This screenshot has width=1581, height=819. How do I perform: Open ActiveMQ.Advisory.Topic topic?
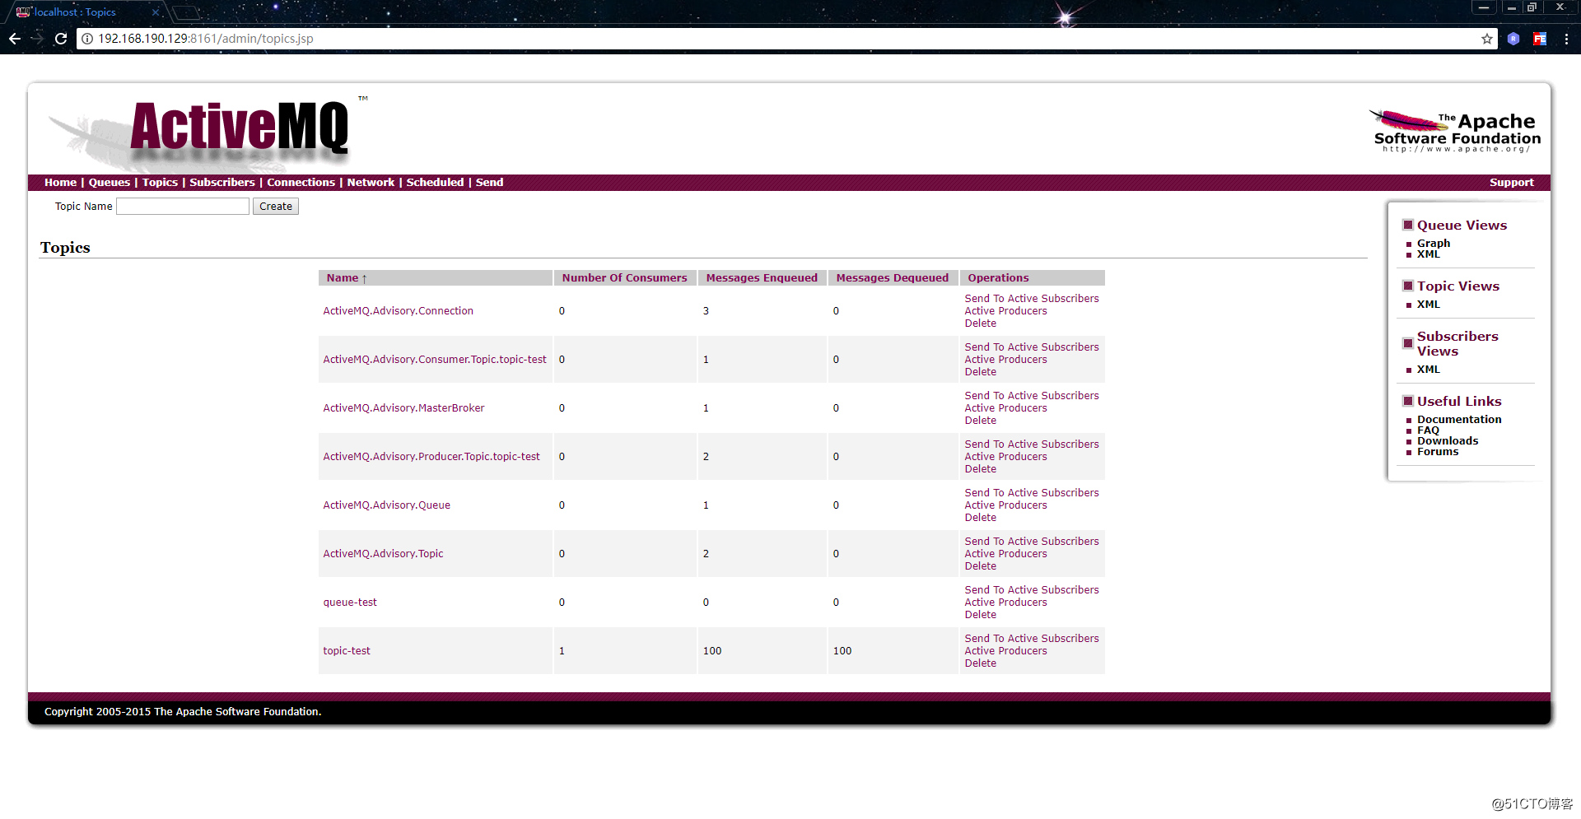(383, 554)
